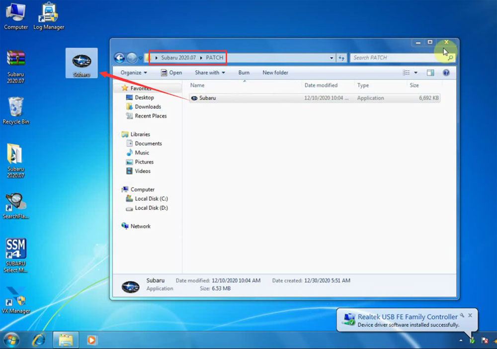Launch Internet Explorer from taskbar

coord(39,340)
